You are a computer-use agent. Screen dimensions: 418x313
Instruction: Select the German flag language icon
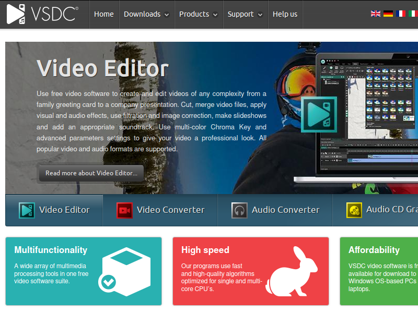388,14
